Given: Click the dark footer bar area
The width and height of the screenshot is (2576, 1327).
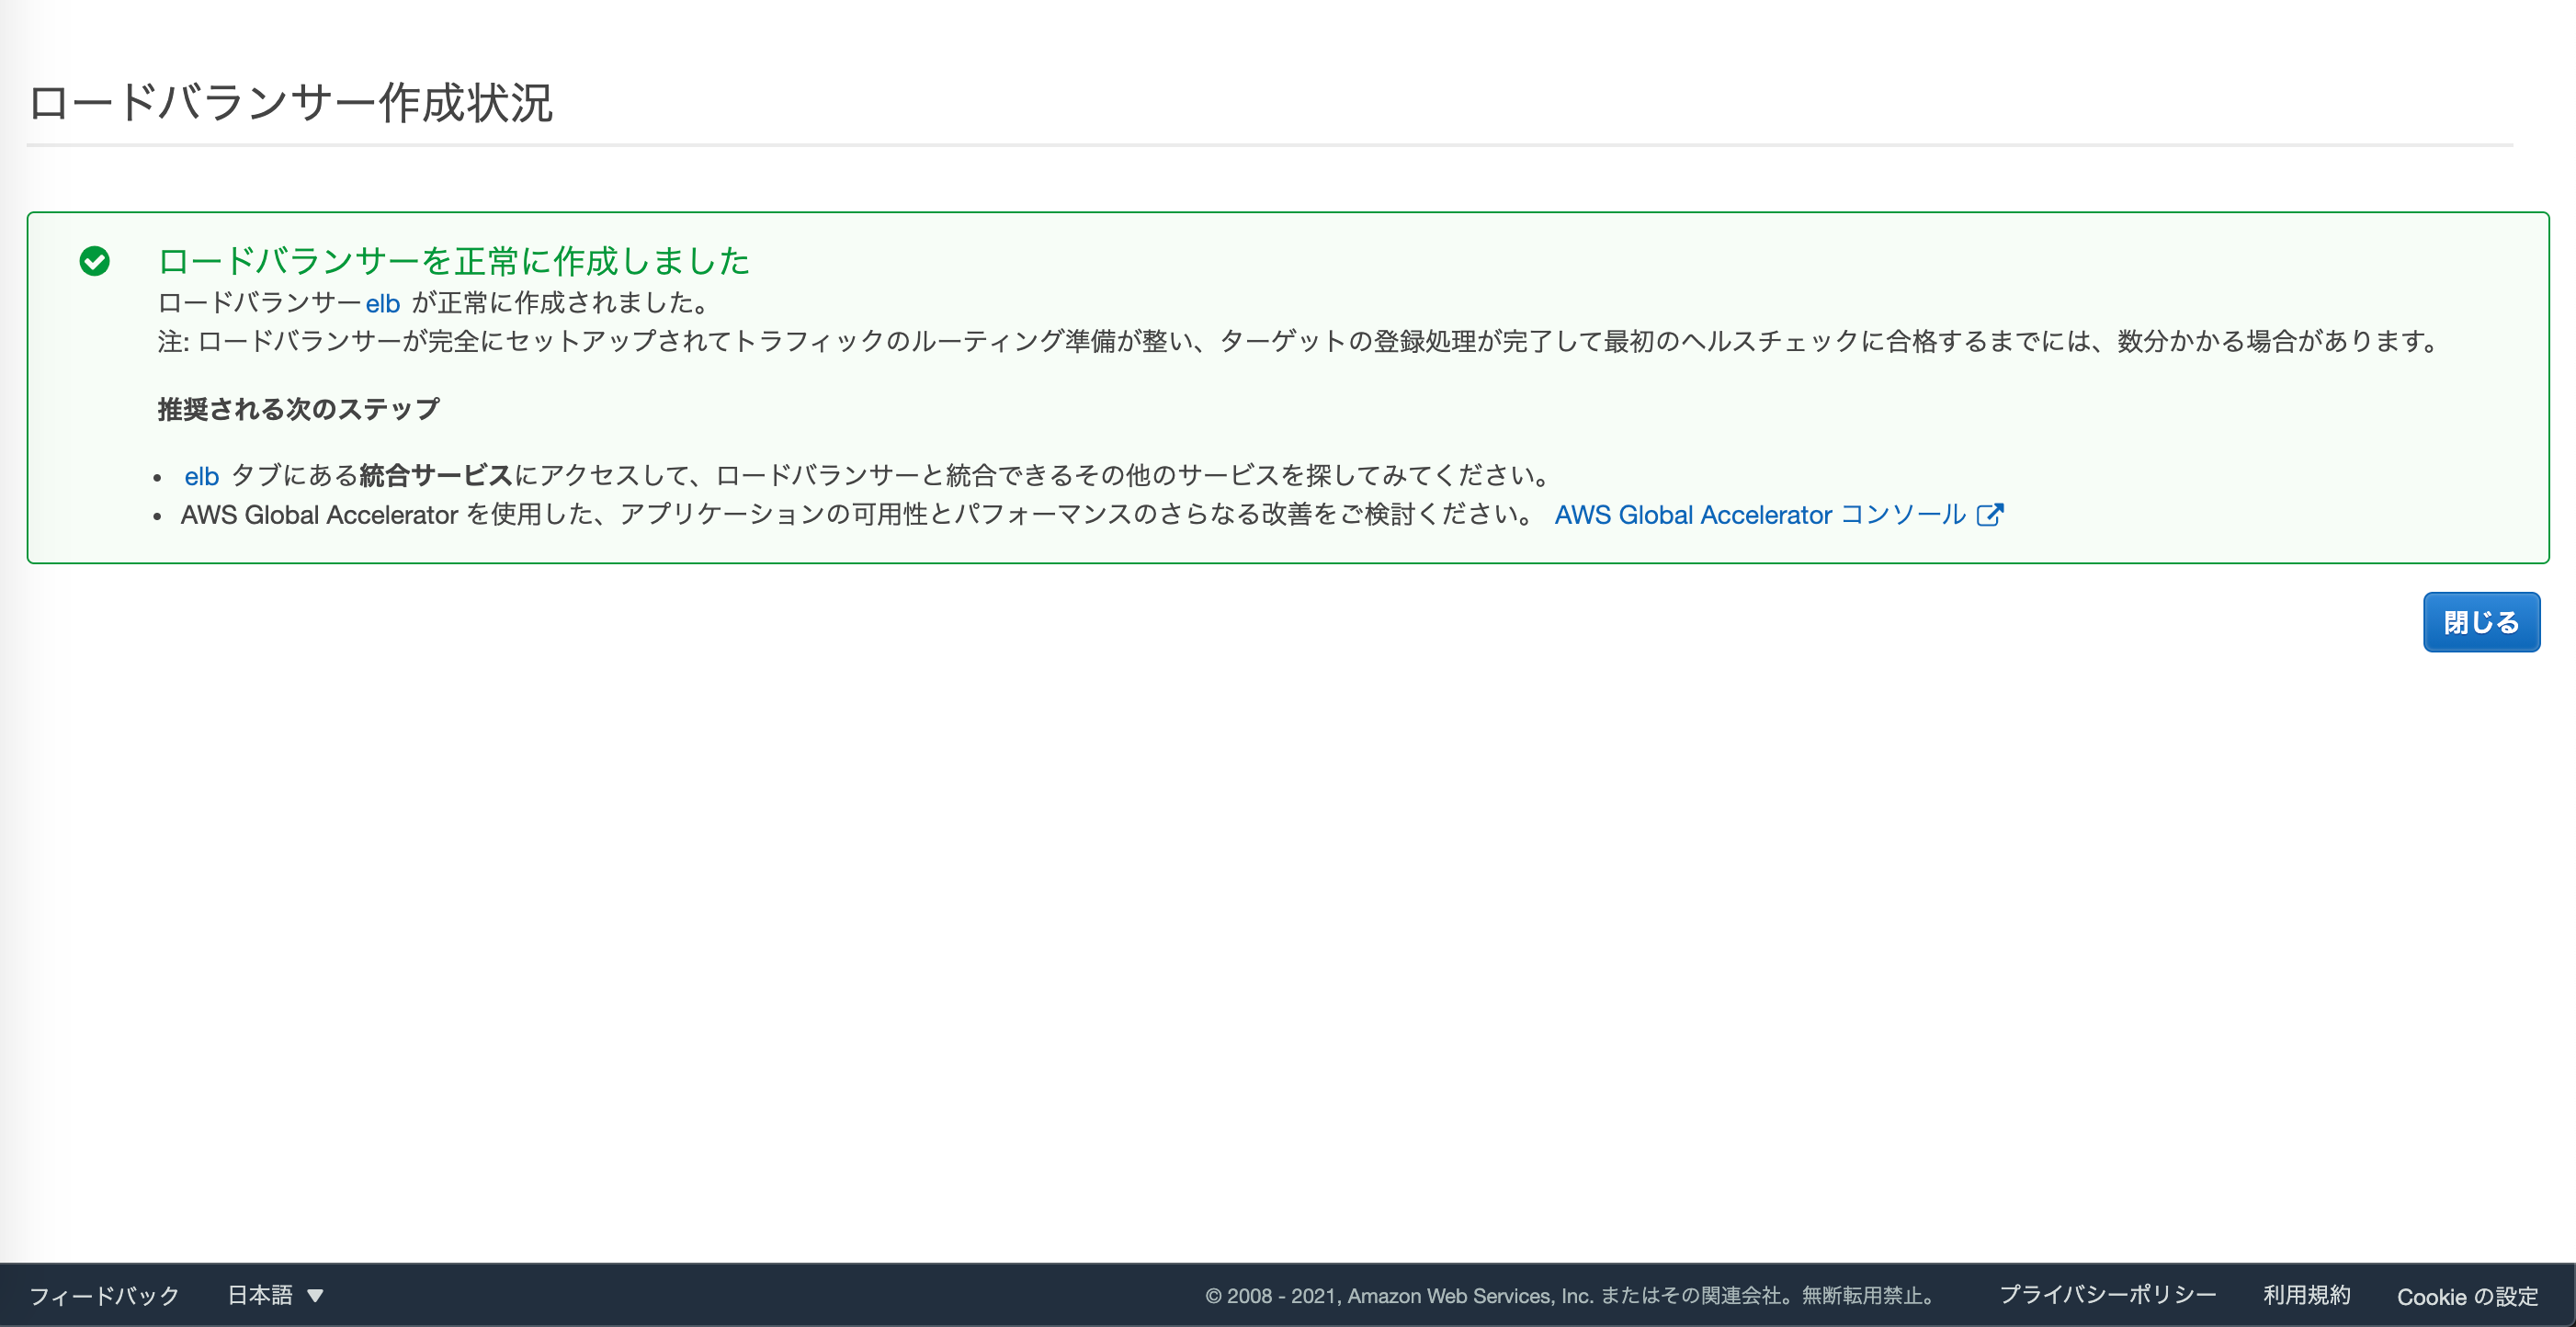Looking at the screenshot, I should coord(800,1294).
